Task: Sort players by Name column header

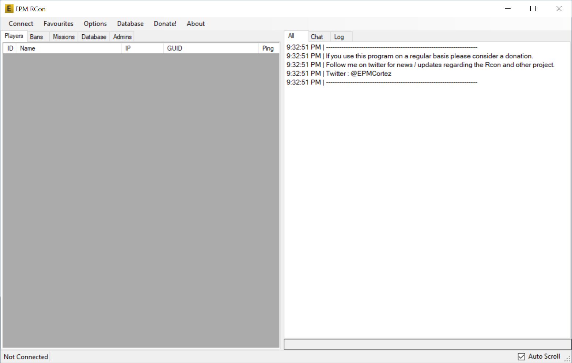Action: (x=69, y=48)
